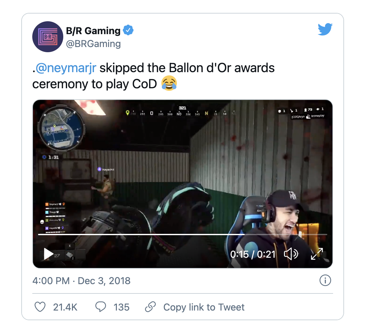Click the 21.4K likes count

coord(65,307)
